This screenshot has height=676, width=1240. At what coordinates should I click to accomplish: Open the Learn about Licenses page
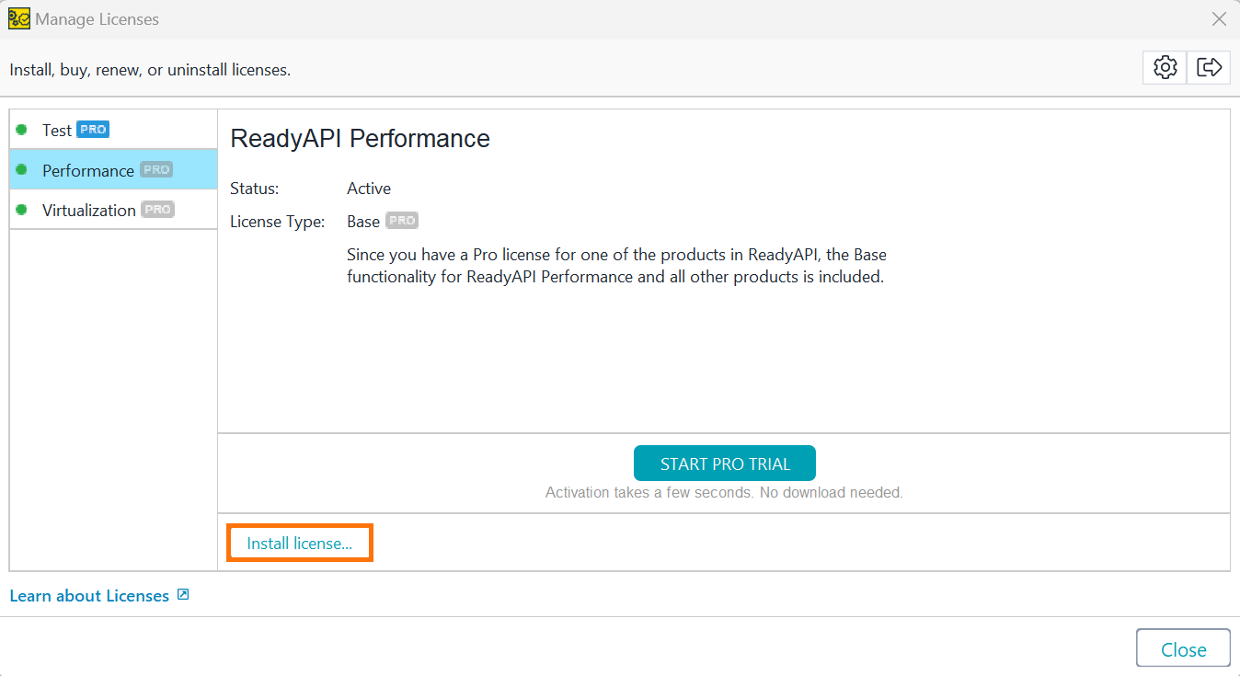pyautogui.click(x=88, y=595)
